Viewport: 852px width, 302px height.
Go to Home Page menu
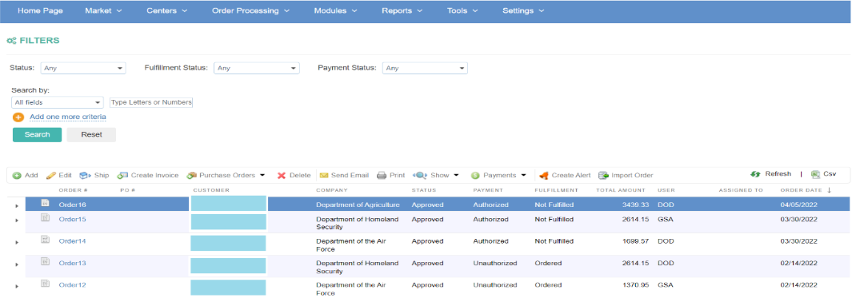40,11
